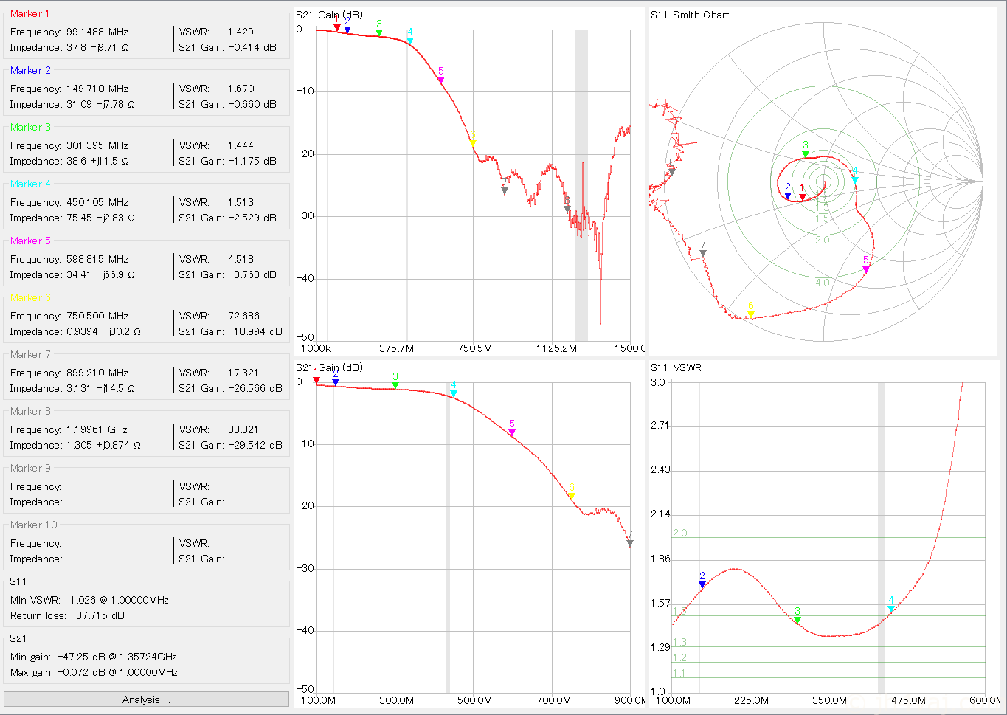Click magenta marker 5 on lower S21 Gain chart
This screenshot has width=1007, height=715.
coord(512,432)
